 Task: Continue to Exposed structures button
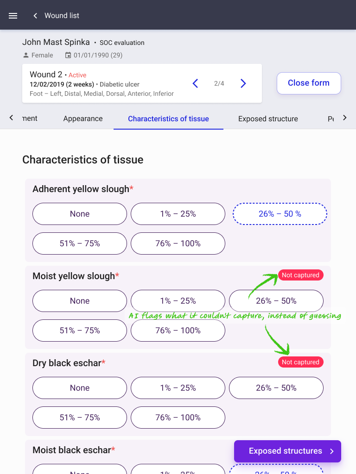point(287,451)
